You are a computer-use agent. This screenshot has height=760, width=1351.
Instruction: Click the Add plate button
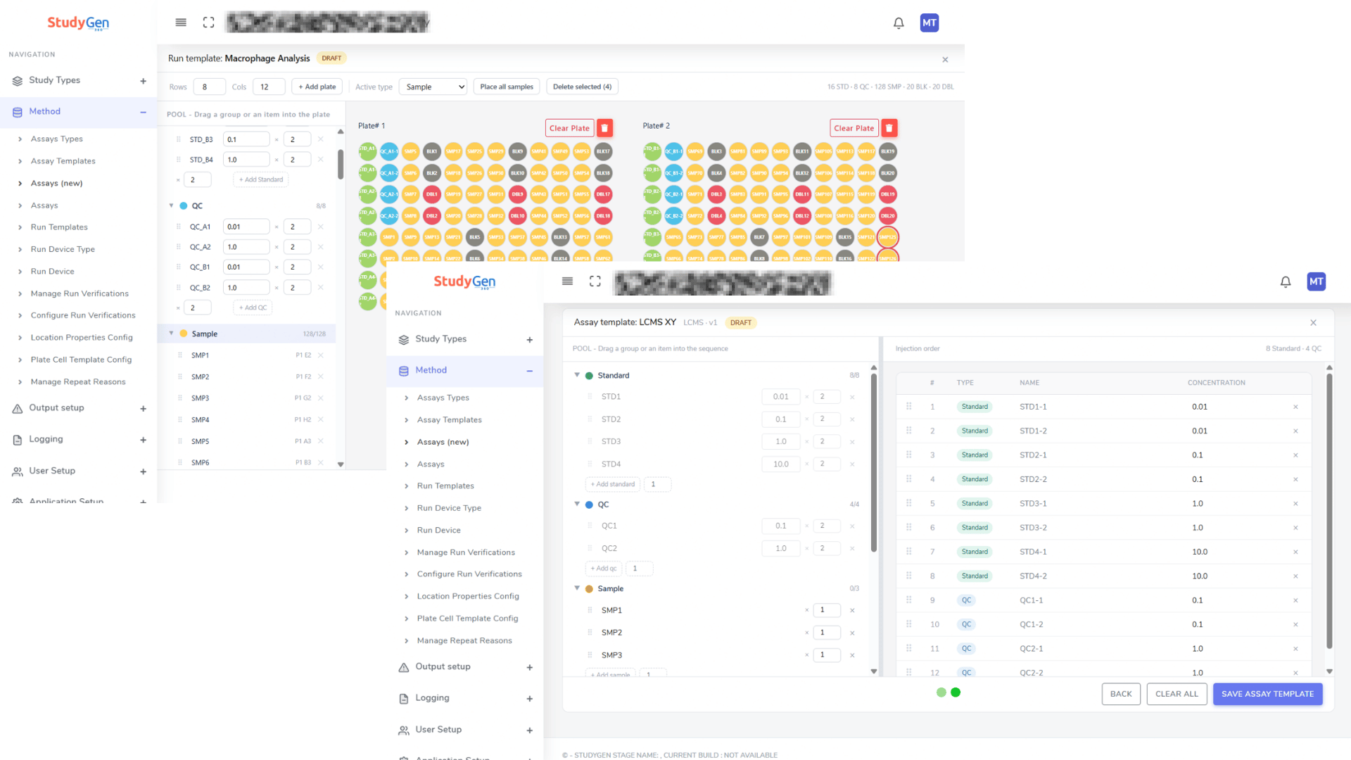tap(317, 87)
